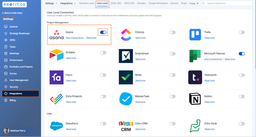
Task: Open the Google Workspace tab
Action: (x=158, y=3)
